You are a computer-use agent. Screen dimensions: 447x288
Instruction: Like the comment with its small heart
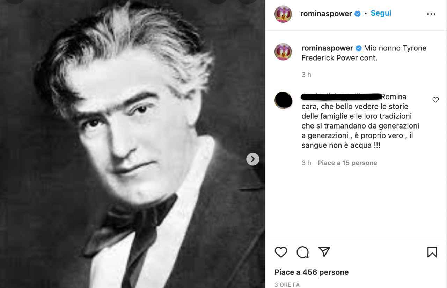point(435,100)
